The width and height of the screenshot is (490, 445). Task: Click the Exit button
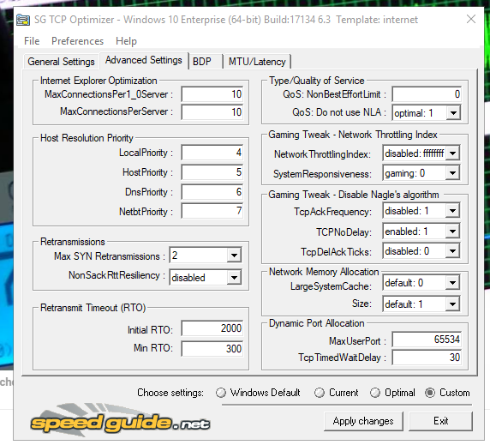click(x=440, y=421)
